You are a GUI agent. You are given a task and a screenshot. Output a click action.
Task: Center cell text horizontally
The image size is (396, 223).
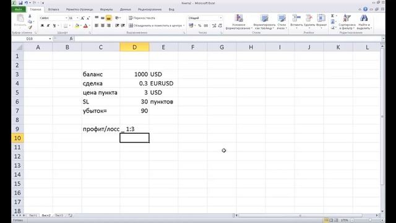tap(103, 25)
